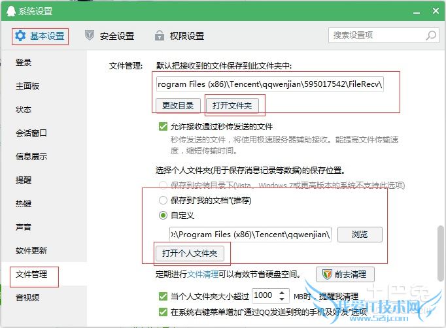The width and height of the screenshot is (446, 328).
Task: Click the vertical scrollbar thumb of settings
Action: point(441,253)
